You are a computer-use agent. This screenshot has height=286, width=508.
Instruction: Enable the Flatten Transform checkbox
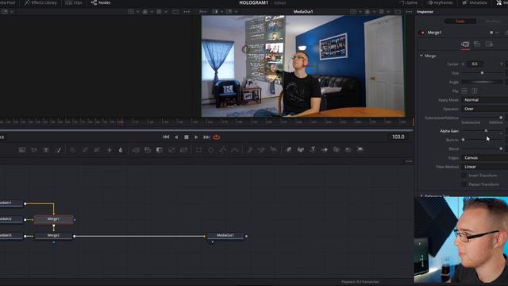click(x=464, y=184)
